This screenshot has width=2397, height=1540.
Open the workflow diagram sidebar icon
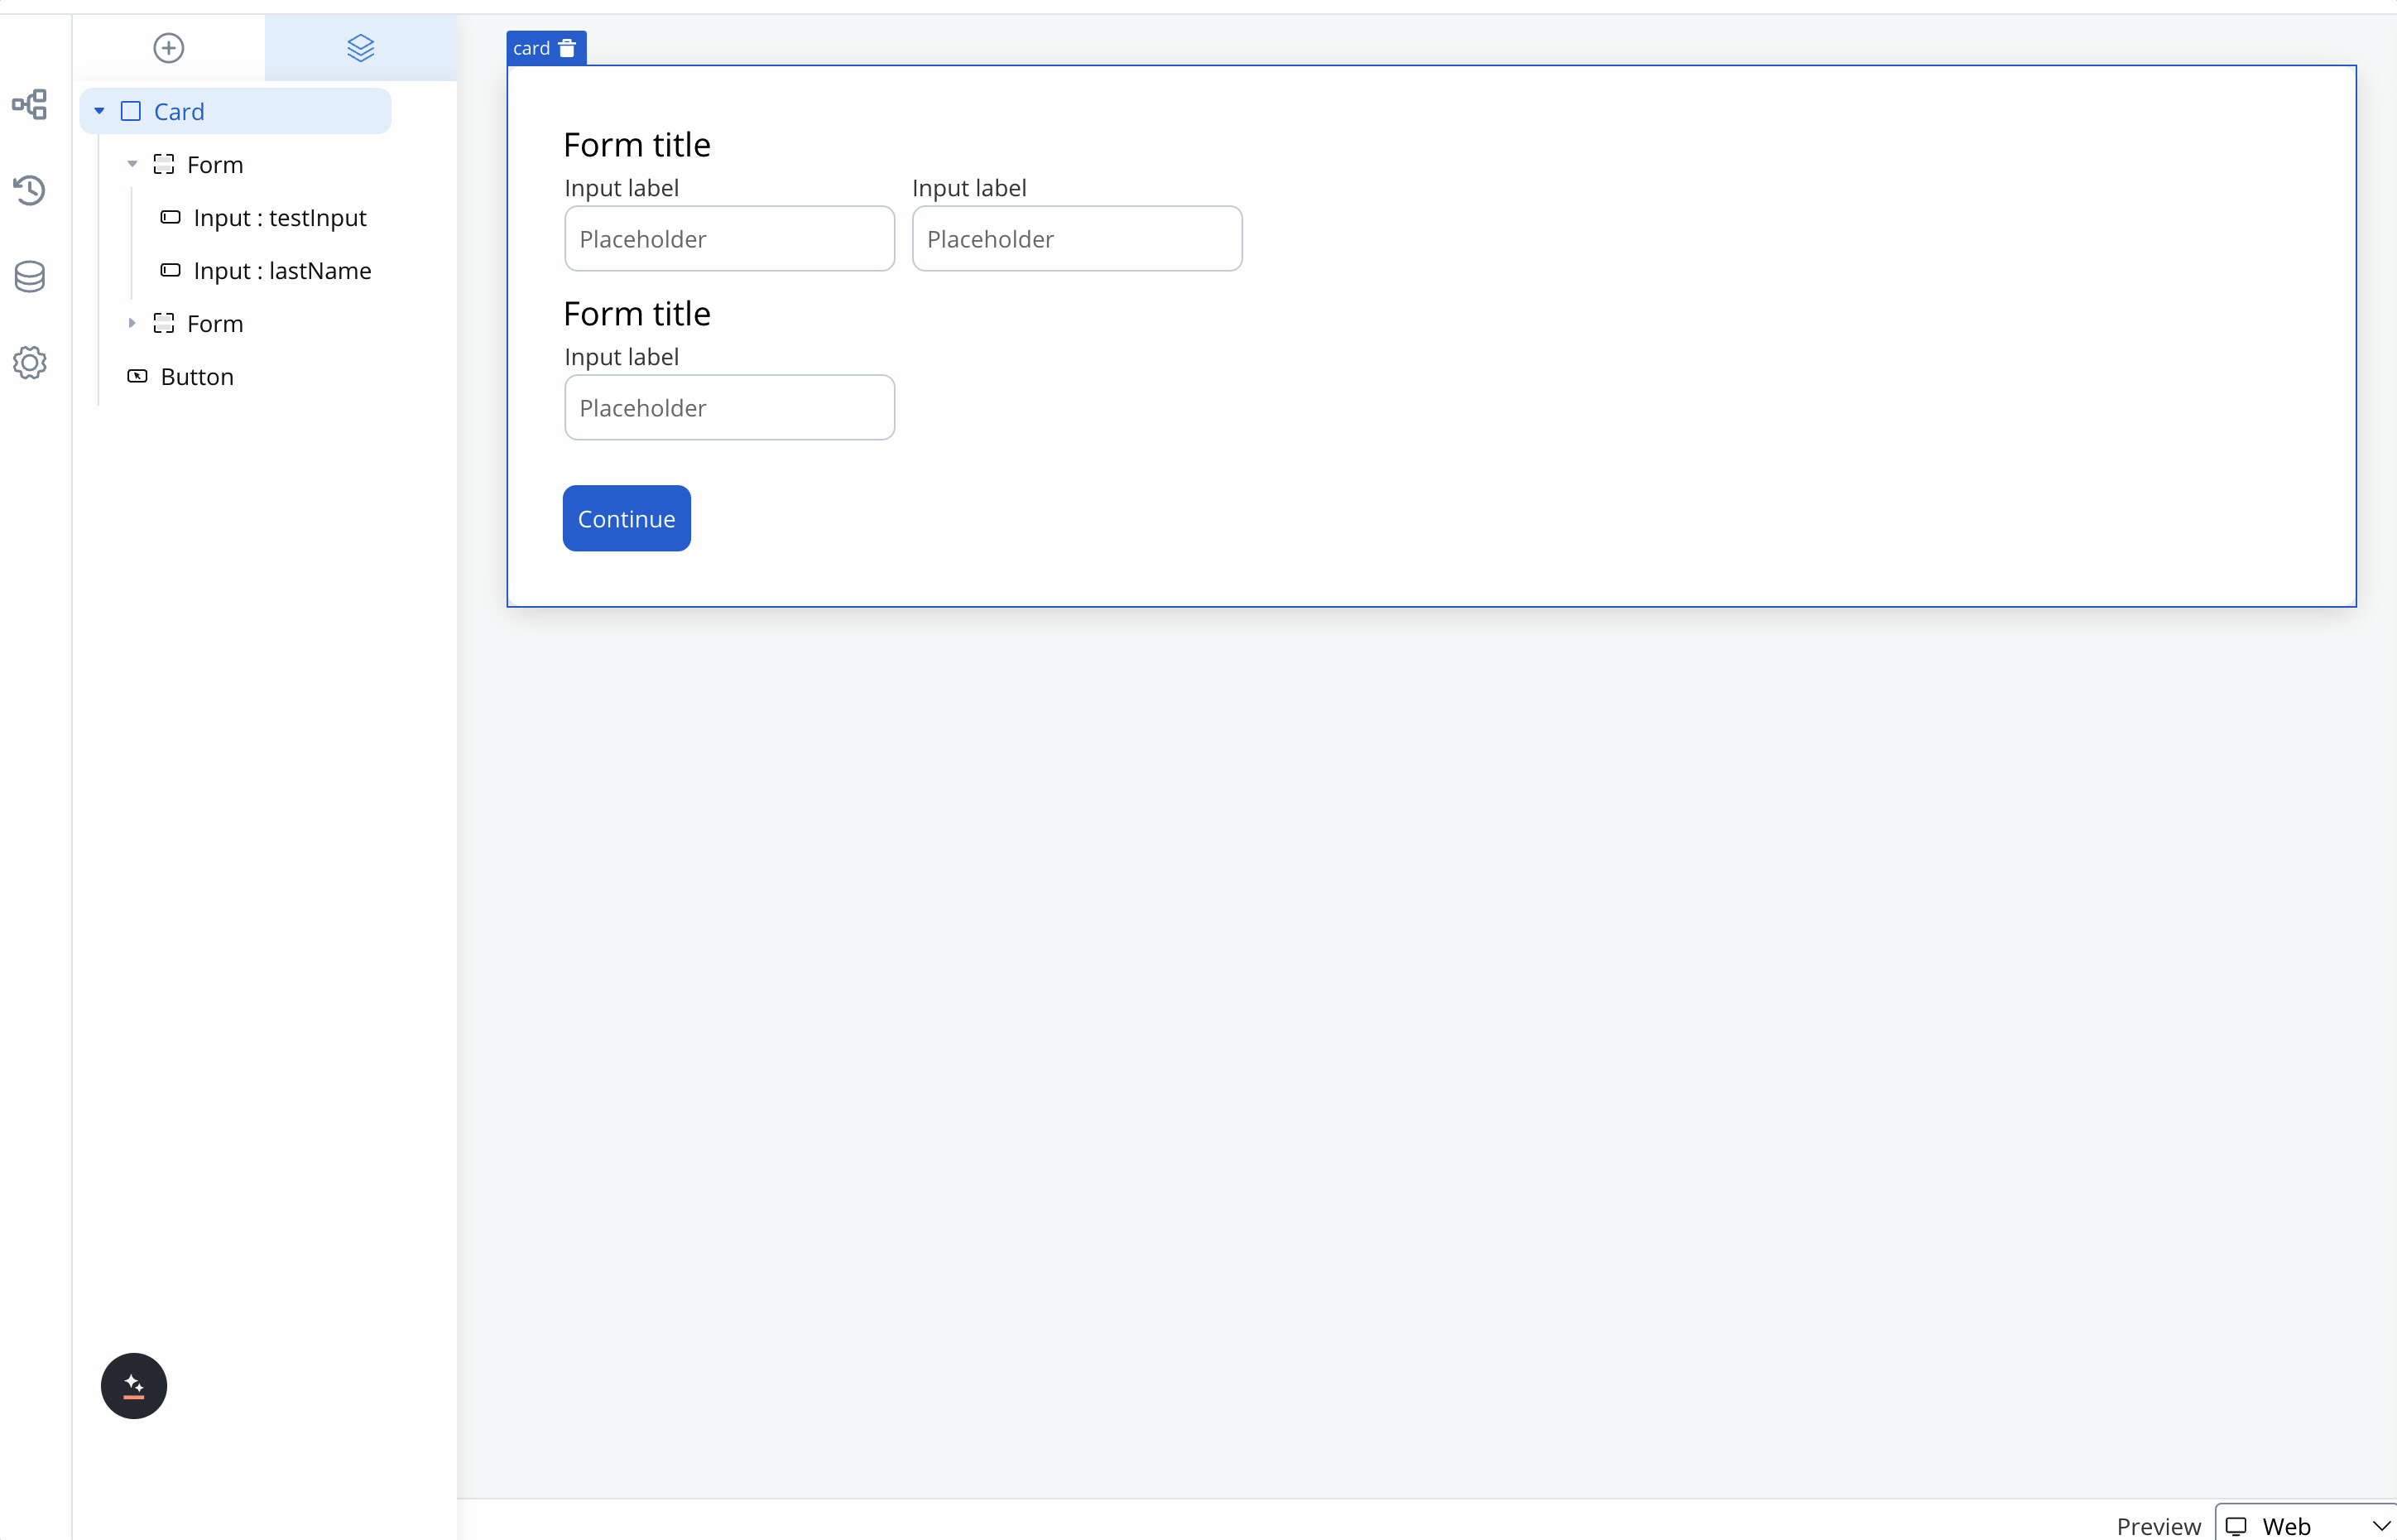pyautogui.click(x=30, y=104)
